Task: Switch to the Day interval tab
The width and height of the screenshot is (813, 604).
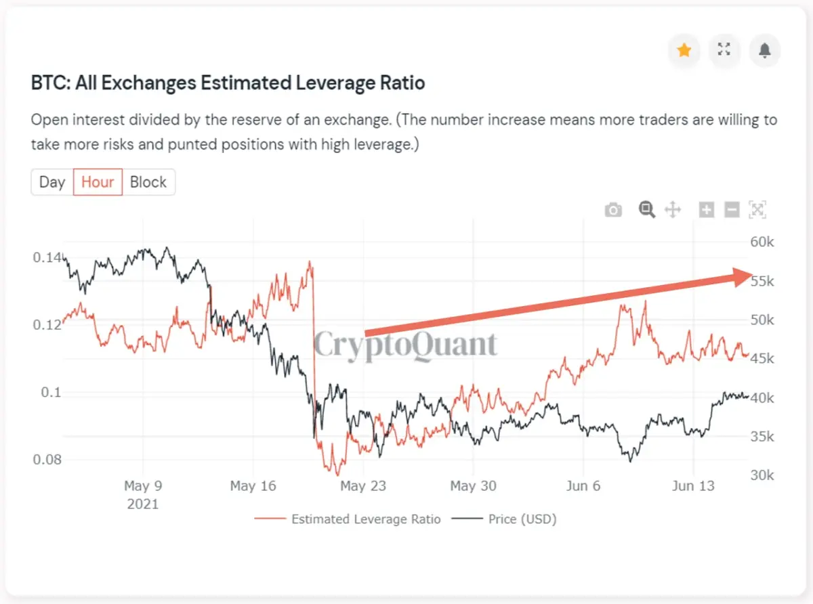Action: pyautogui.click(x=52, y=182)
